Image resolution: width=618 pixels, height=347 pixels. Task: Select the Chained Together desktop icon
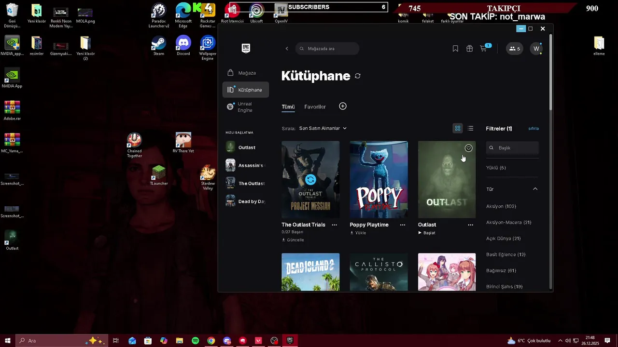click(134, 146)
